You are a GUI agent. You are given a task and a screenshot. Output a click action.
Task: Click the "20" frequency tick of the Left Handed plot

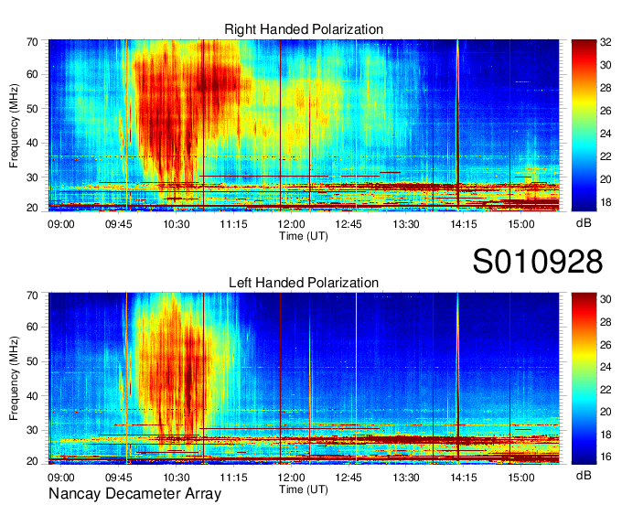pyautogui.click(x=33, y=461)
